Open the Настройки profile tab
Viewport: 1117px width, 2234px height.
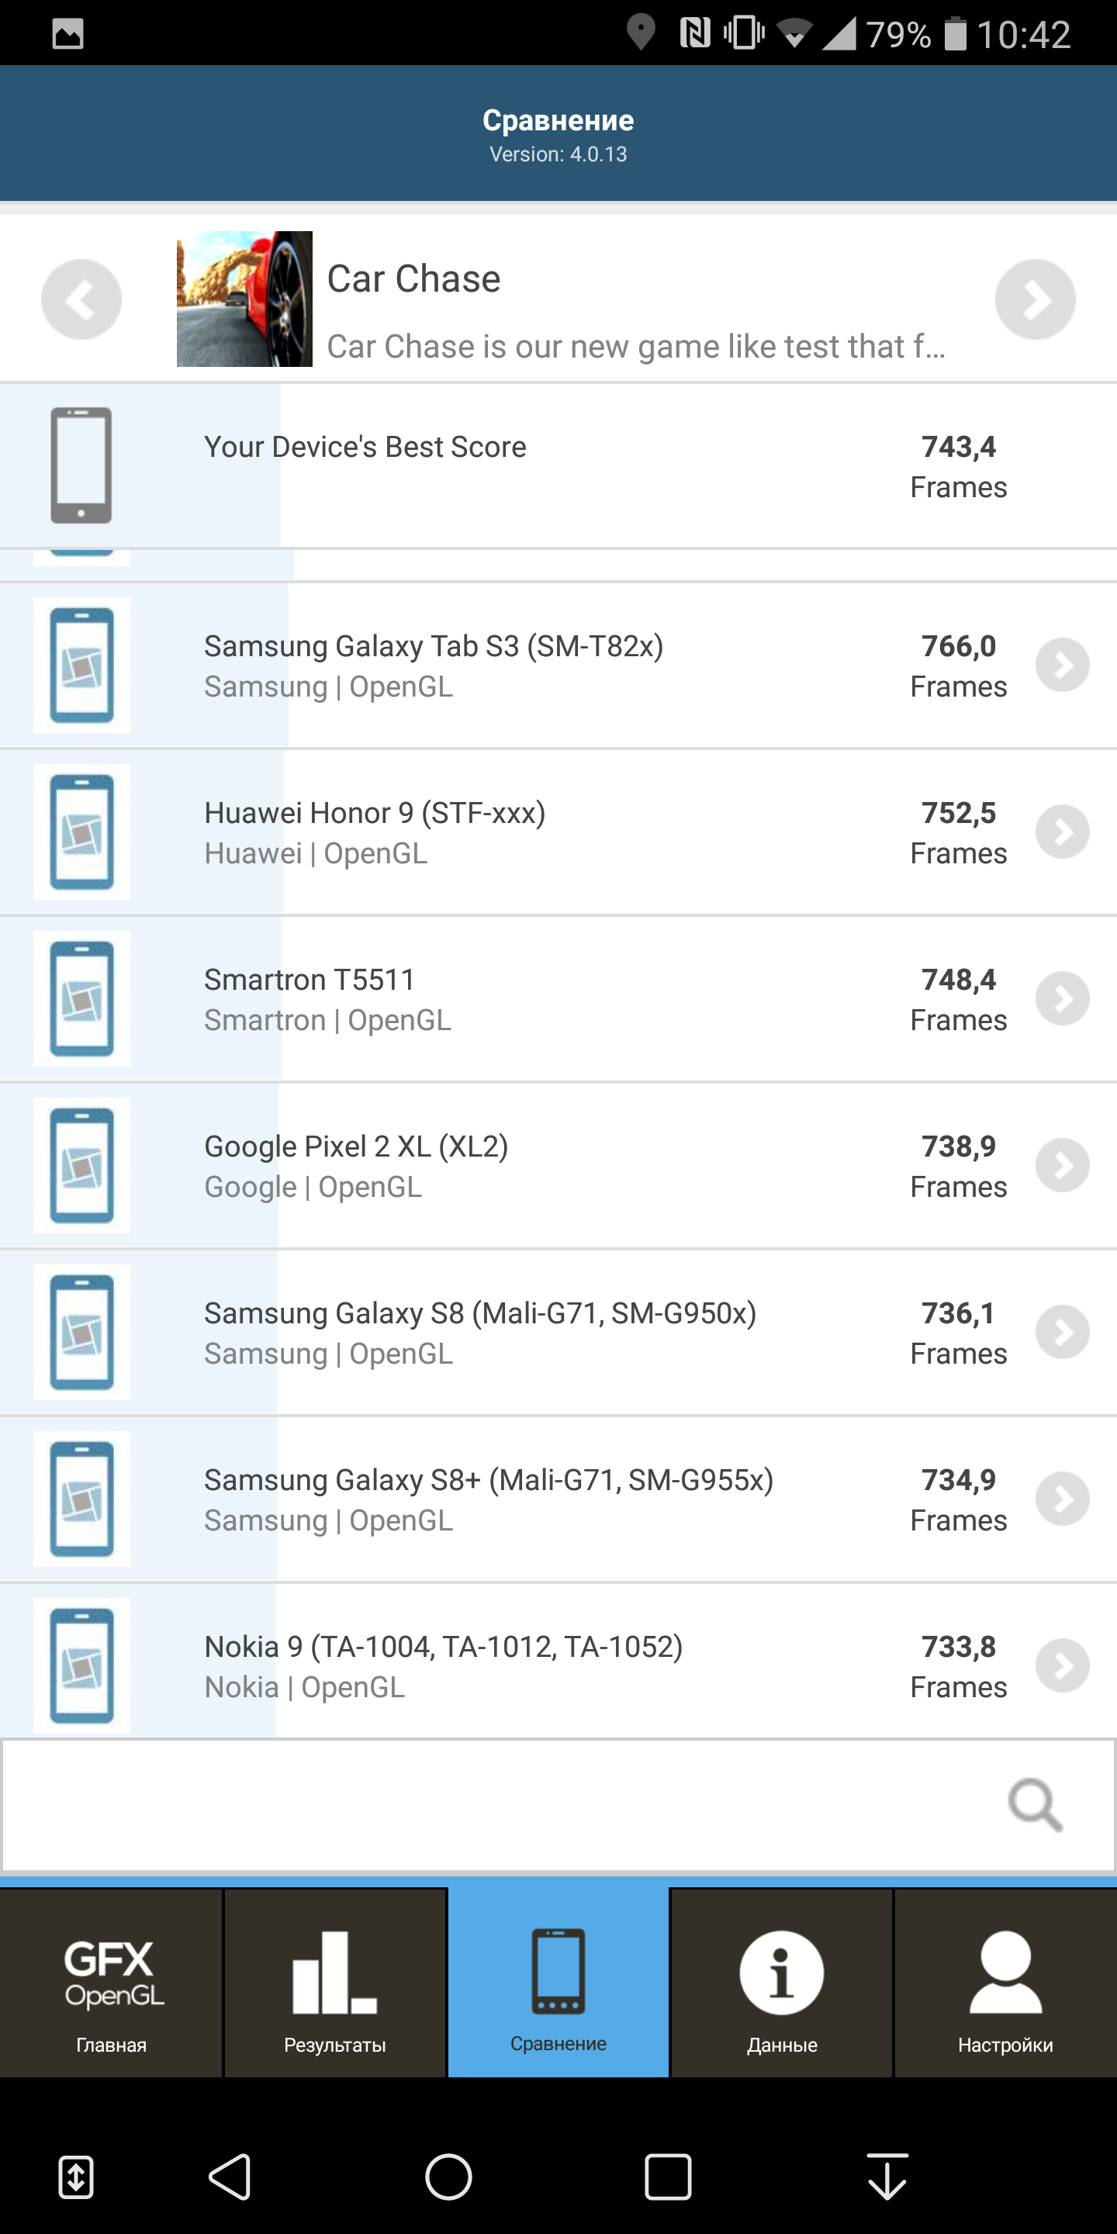click(1005, 1983)
